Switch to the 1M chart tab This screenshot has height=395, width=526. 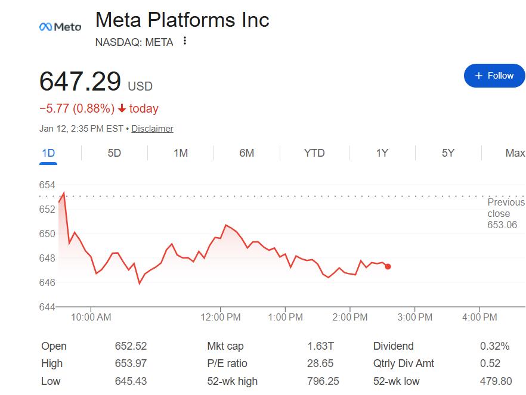click(x=181, y=153)
